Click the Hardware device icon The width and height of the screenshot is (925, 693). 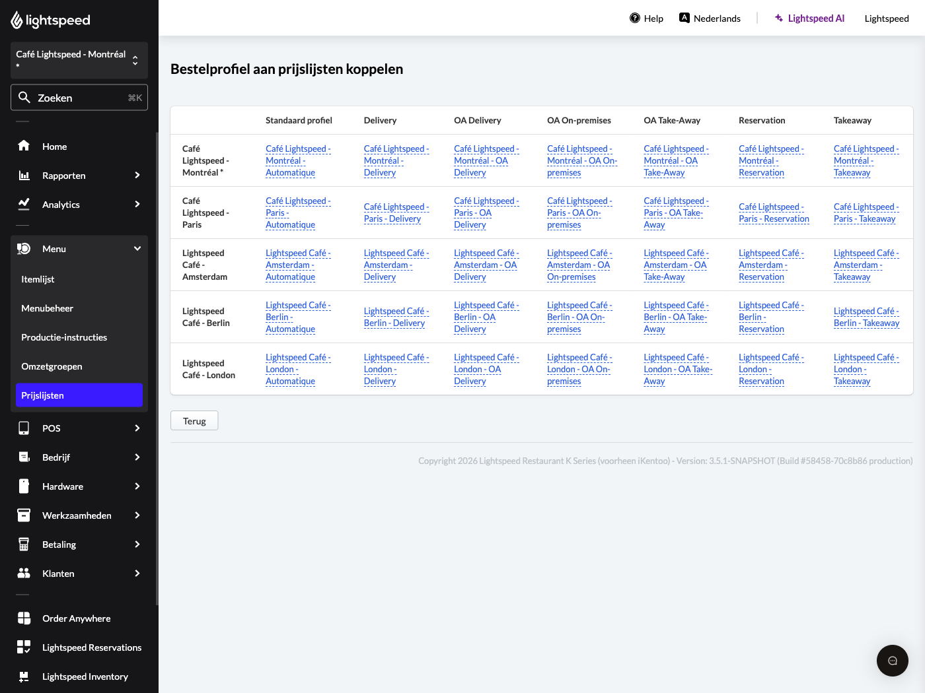click(24, 486)
